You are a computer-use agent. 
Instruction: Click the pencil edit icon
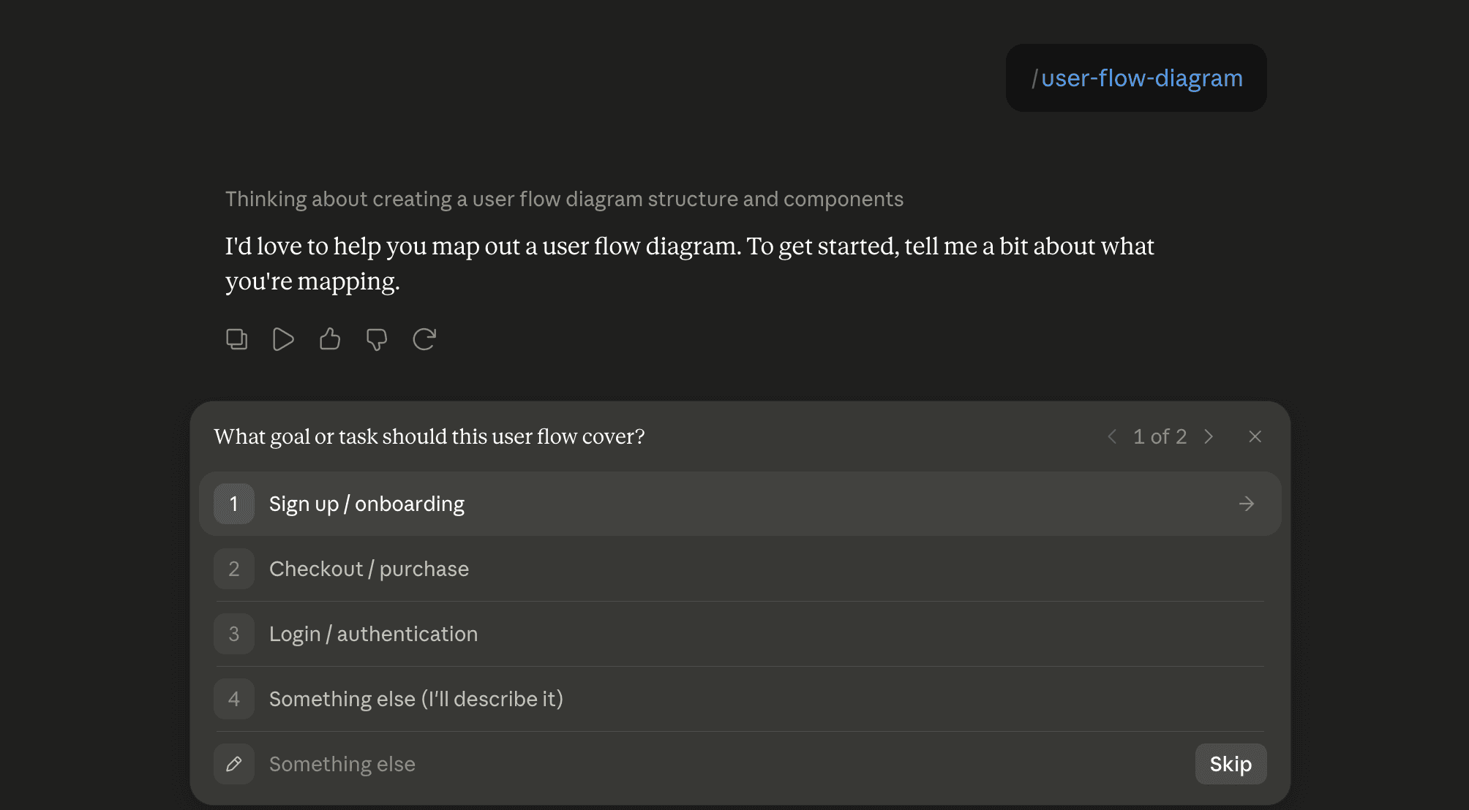tap(234, 764)
